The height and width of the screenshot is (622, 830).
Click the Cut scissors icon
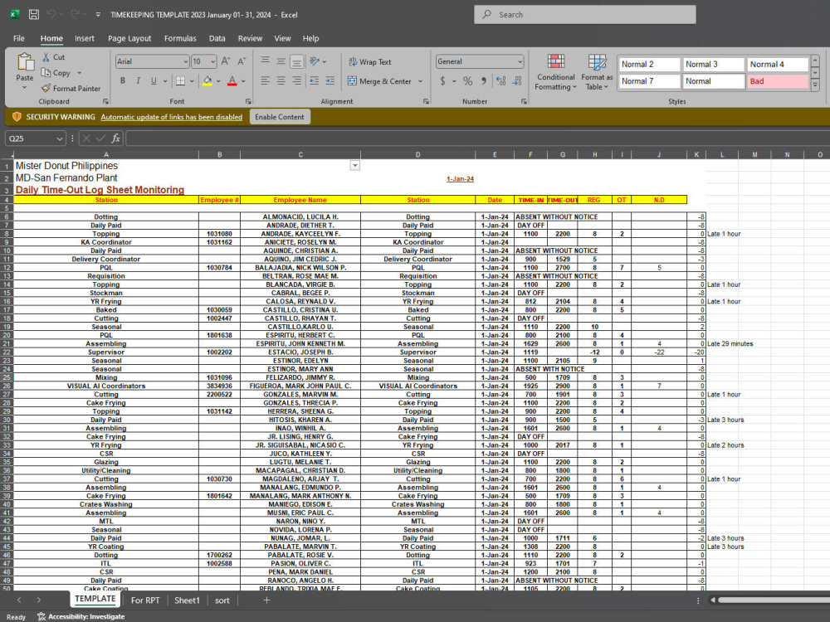pyautogui.click(x=46, y=57)
